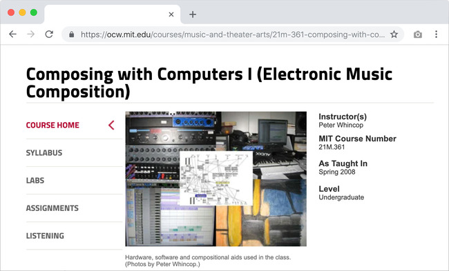Click instructor name Peter Whincop
Viewport: 449px width, 271px height.
(341, 126)
